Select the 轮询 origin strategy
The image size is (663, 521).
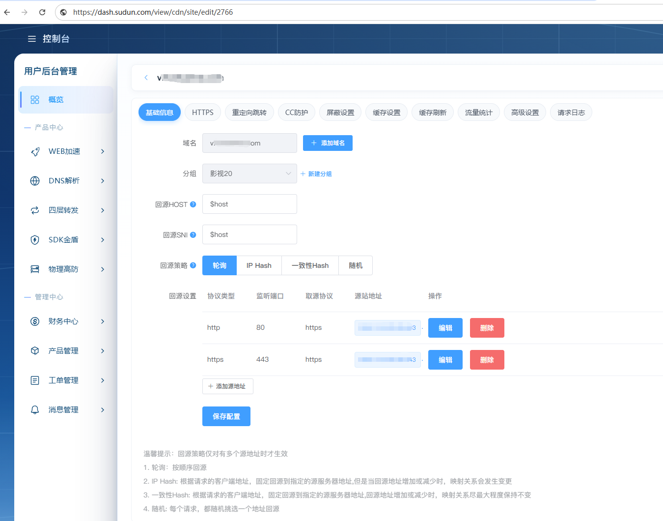220,265
